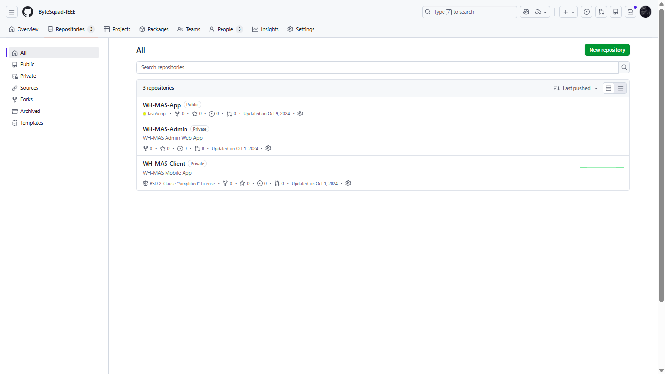Open the Last pushed sort dropdown
The width and height of the screenshot is (665, 374).
(x=576, y=88)
